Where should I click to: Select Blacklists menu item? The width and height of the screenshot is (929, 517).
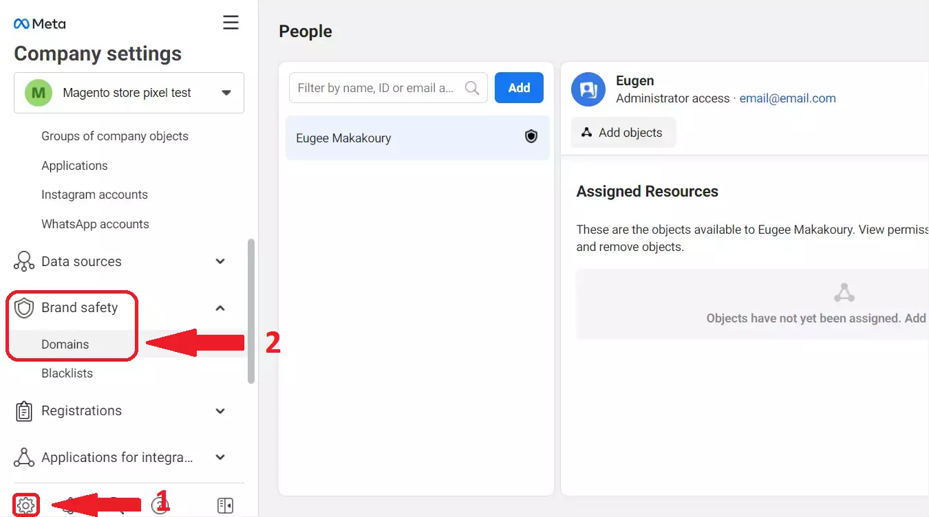67,373
